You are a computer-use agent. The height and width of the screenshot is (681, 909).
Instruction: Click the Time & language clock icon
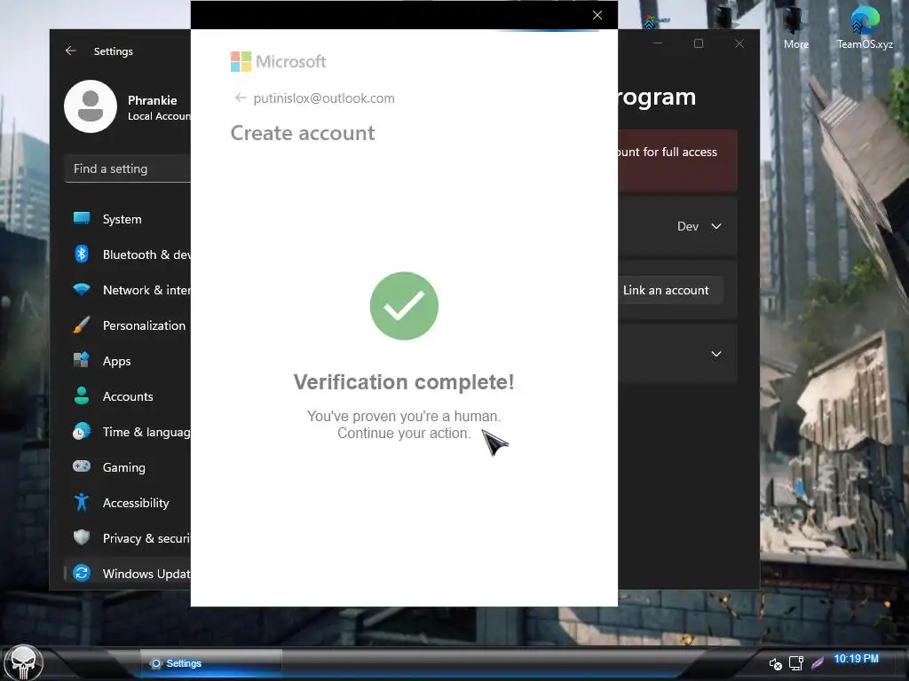tap(82, 432)
